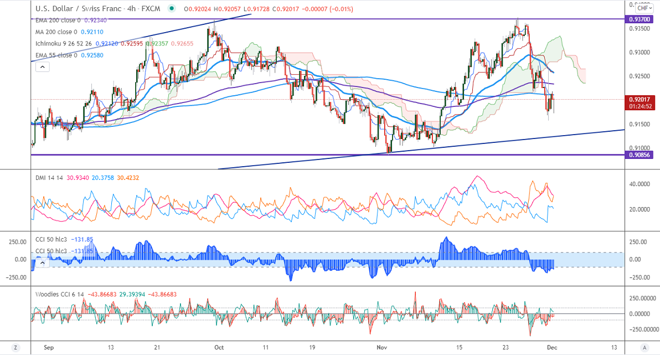Click the Sep label on time axis
Screen dimensions: 660x355
point(49,347)
